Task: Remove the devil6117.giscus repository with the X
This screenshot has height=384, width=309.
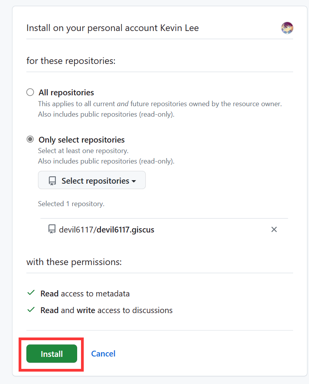Action: point(274,229)
